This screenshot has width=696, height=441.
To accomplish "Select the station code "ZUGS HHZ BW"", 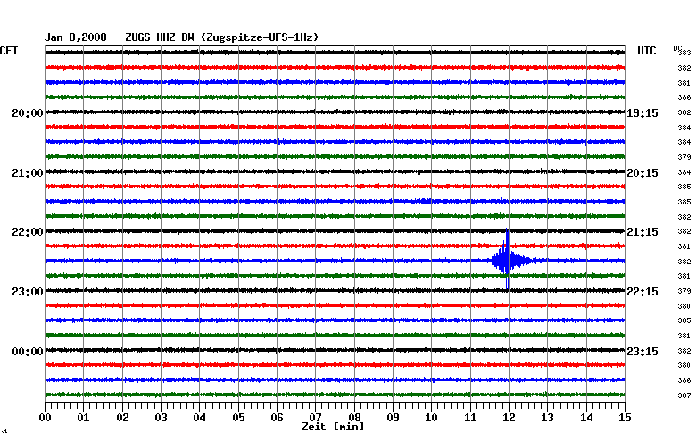I will [160, 37].
